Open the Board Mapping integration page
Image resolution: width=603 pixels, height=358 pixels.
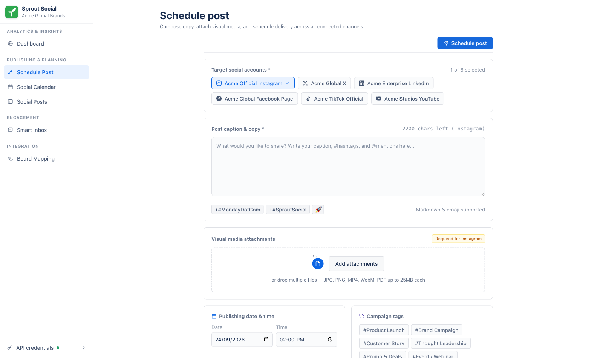pos(46,159)
